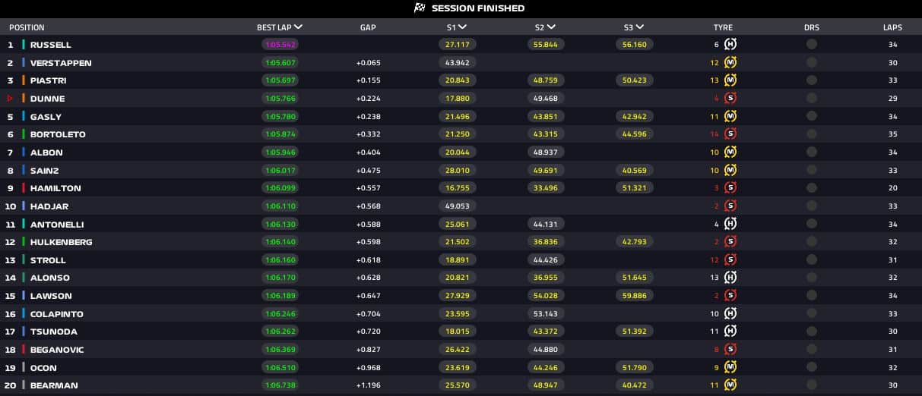922x396 pixels.
Task: Click Lawson's soft tyre icon
Action: click(x=730, y=296)
